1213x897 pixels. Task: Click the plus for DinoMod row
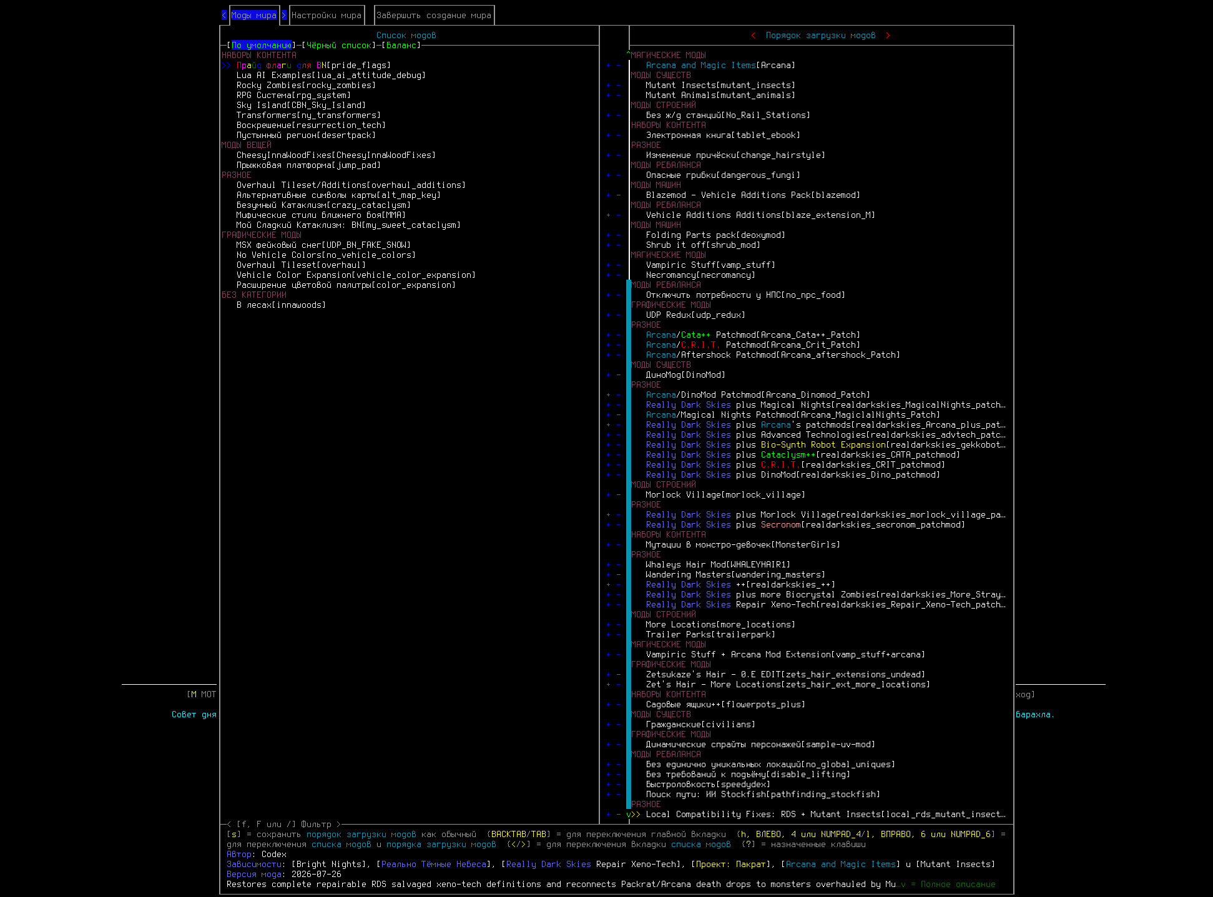tap(609, 375)
